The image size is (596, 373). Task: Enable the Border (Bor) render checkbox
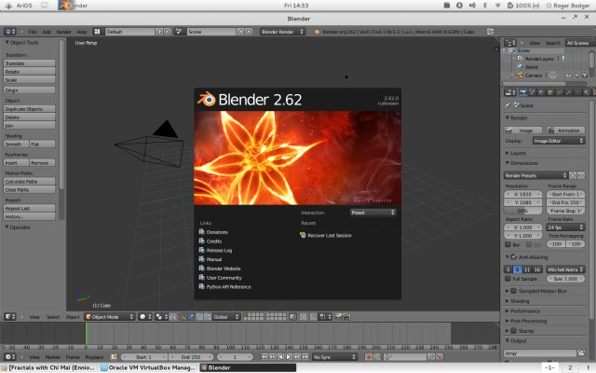tap(508, 244)
